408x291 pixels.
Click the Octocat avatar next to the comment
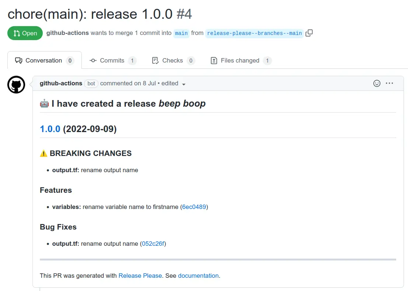[16, 84]
